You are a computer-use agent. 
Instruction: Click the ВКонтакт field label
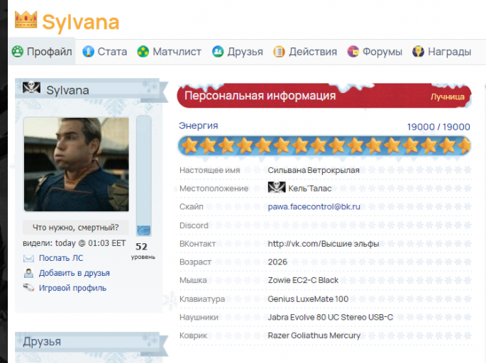(x=197, y=244)
